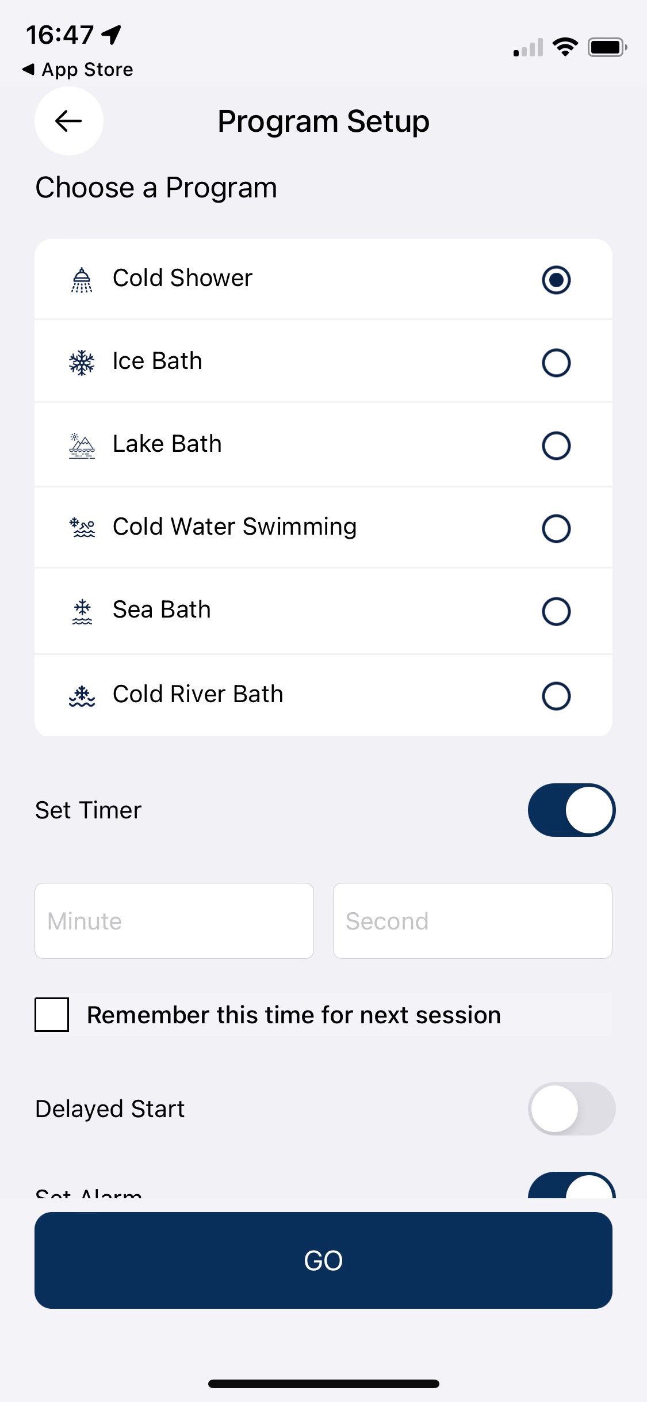The width and height of the screenshot is (647, 1402).
Task: Return to App Store via status bar
Action: tap(78, 70)
